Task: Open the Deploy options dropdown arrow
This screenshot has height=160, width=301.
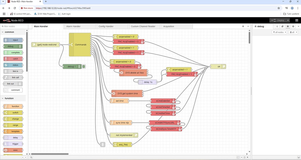Action: (288, 20)
